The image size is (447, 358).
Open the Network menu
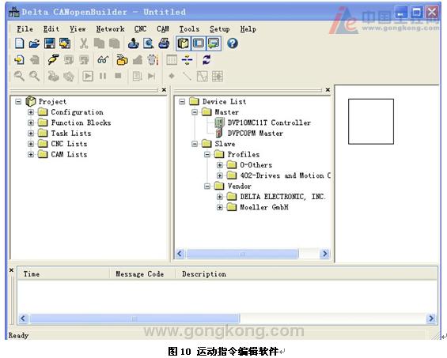tap(110, 29)
